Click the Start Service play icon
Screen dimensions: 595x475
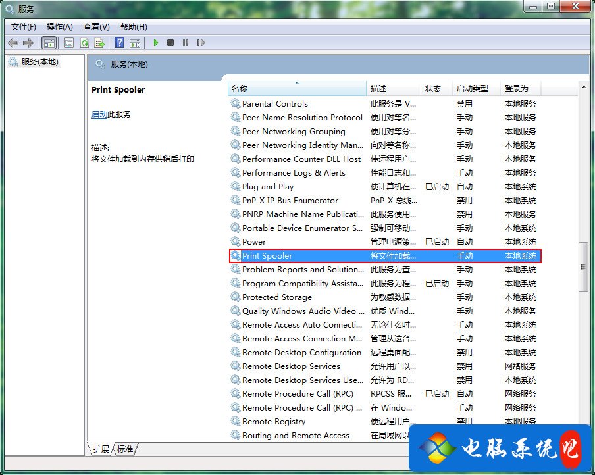click(x=156, y=42)
